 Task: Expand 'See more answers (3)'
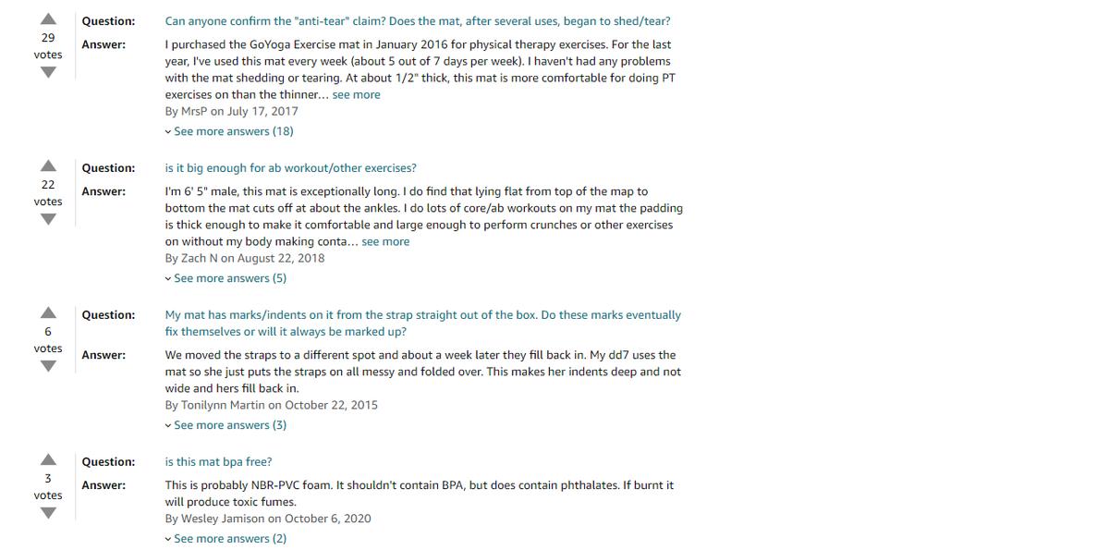(x=229, y=425)
